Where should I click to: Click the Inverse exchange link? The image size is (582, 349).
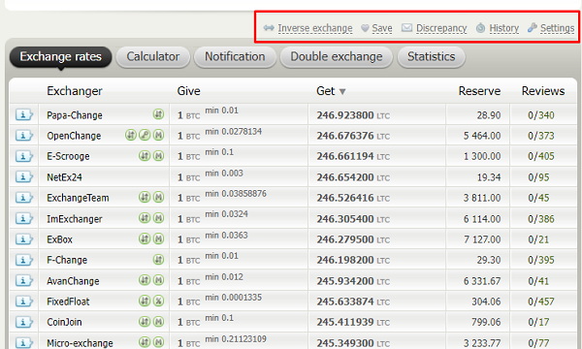tap(315, 28)
